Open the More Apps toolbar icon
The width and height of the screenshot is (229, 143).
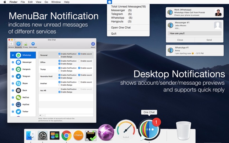(33, 44)
